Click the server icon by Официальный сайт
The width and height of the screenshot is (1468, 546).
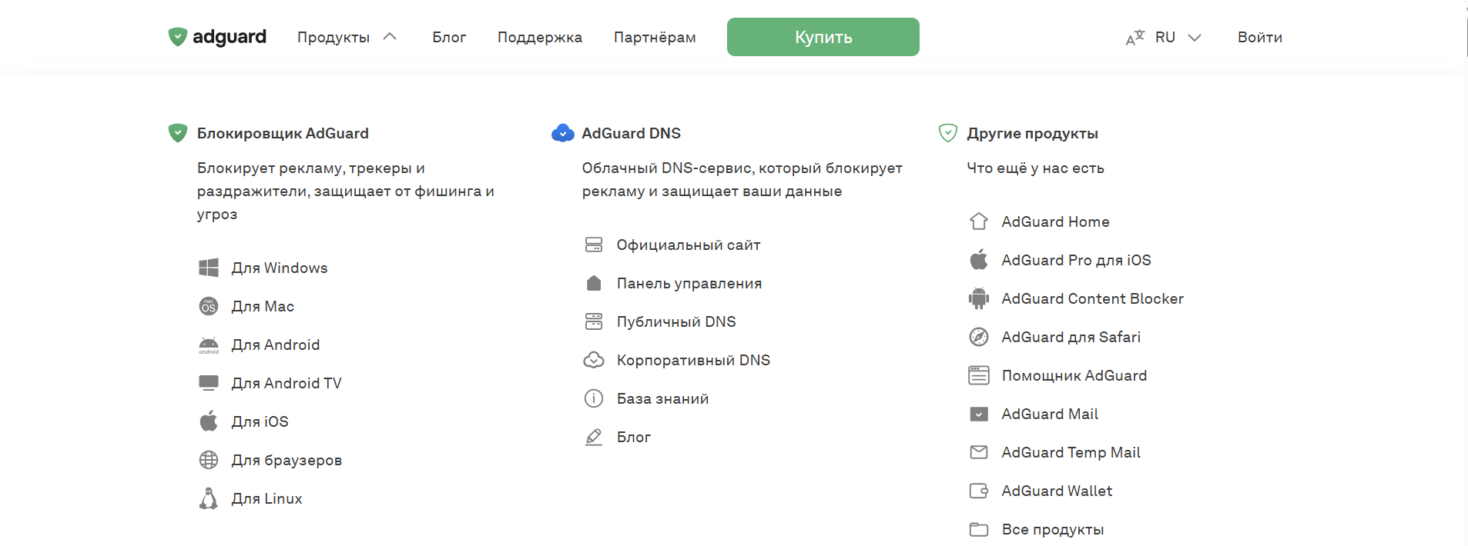(594, 245)
